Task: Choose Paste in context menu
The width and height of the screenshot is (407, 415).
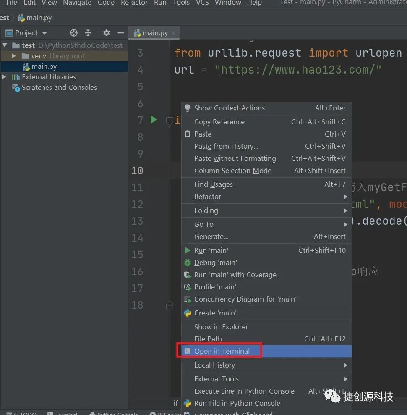Action: (x=266, y=134)
